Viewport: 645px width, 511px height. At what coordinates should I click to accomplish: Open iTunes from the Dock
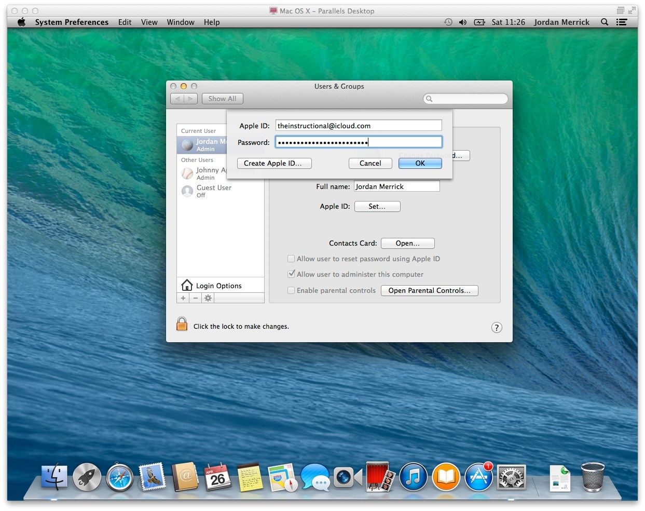[414, 476]
